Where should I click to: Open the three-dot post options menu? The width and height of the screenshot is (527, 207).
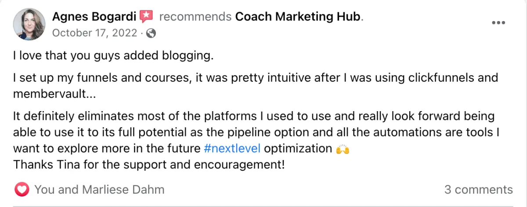point(498,23)
